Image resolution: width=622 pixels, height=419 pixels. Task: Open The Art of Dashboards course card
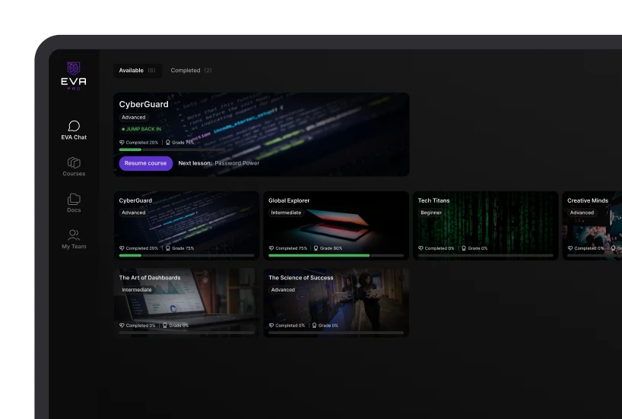point(186,303)
